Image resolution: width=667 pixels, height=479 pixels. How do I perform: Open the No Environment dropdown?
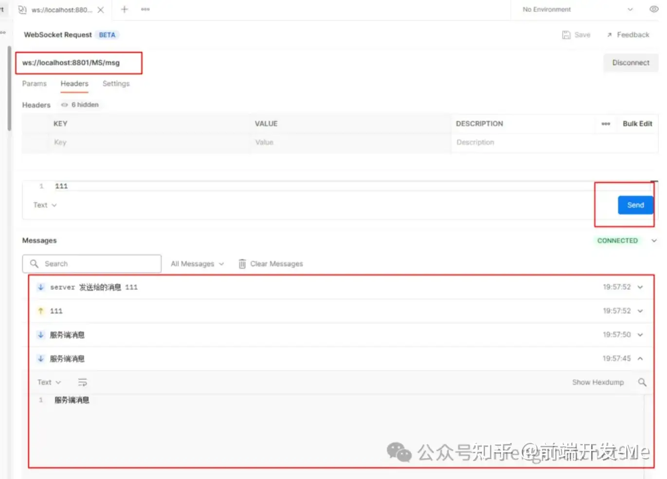point(577,9)
